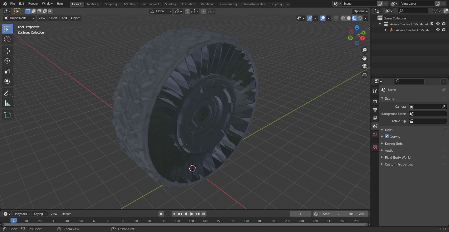Switch to the Modeling workspace tab
Screen dimensions: 449x232
pyautogui.click(x=93, y=4)
